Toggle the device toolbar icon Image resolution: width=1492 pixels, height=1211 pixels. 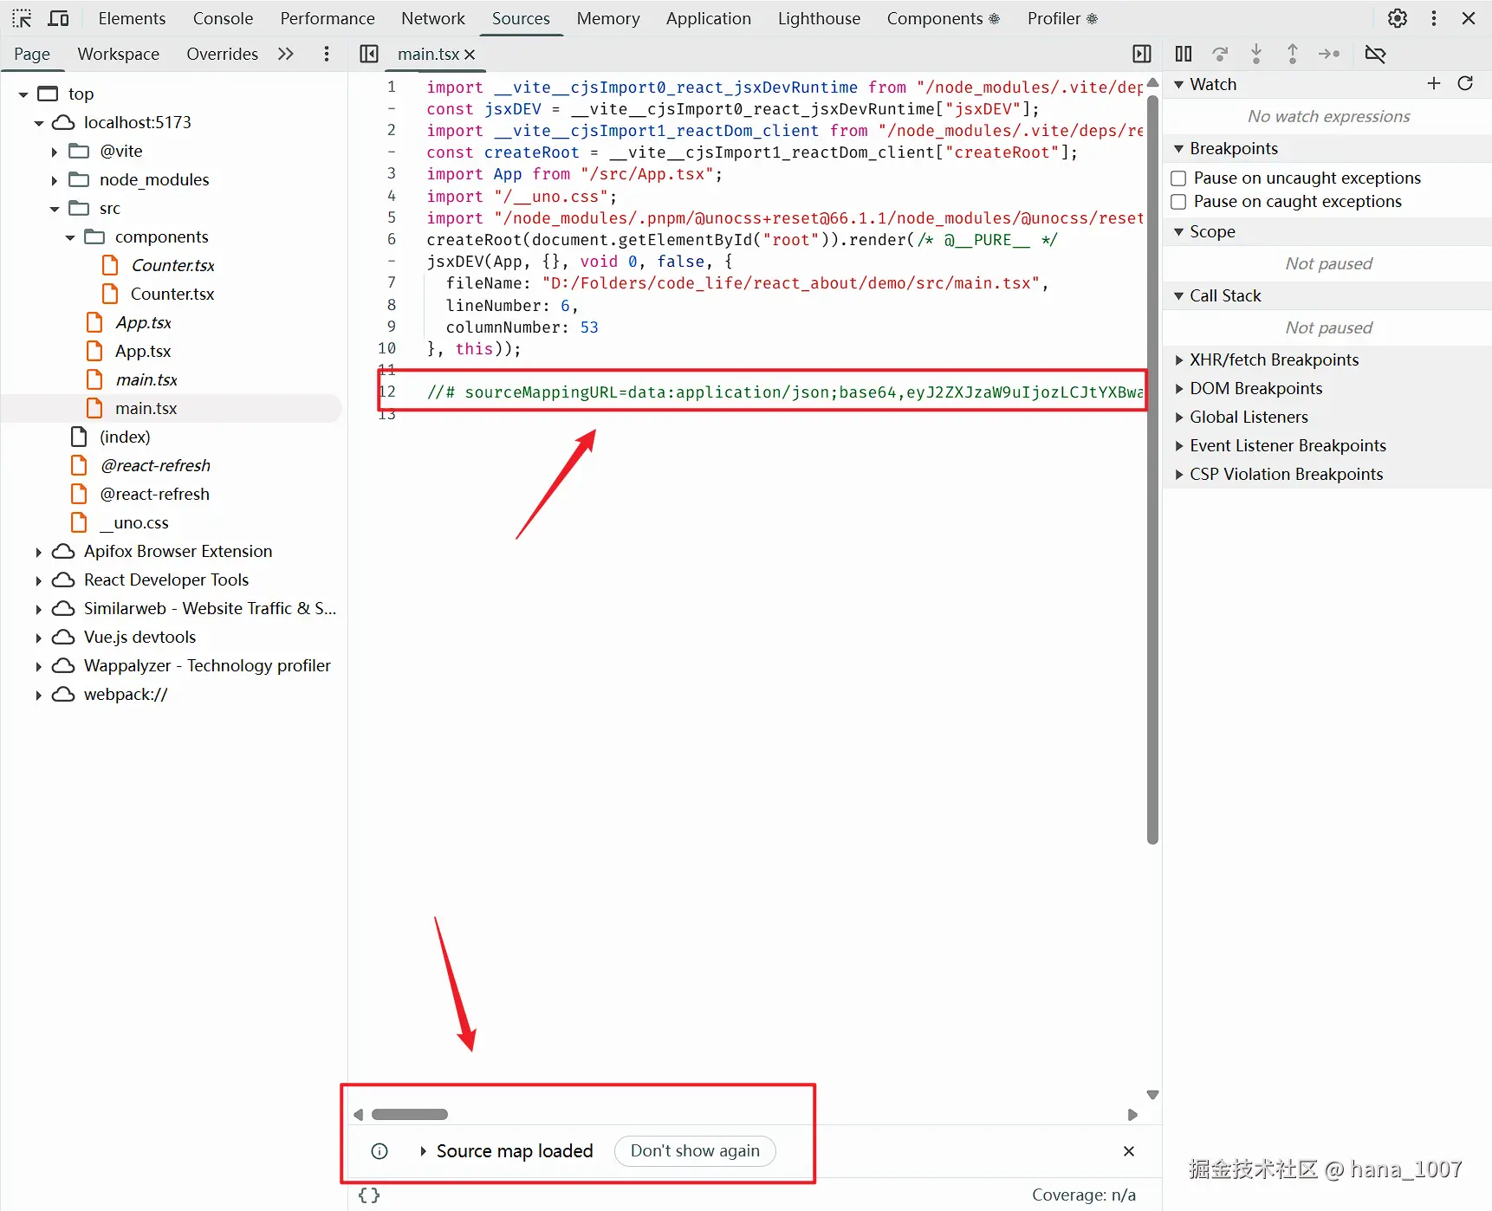click(x=59, y=18)
